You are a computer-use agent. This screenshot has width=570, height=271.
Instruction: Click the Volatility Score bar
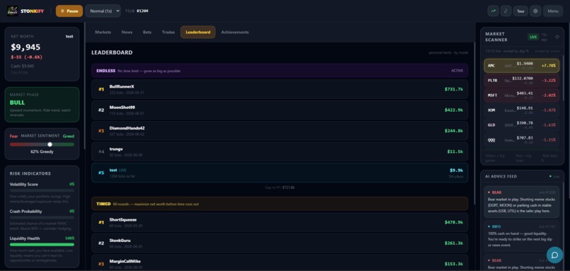pyautogui.click(x=42, y=190)
